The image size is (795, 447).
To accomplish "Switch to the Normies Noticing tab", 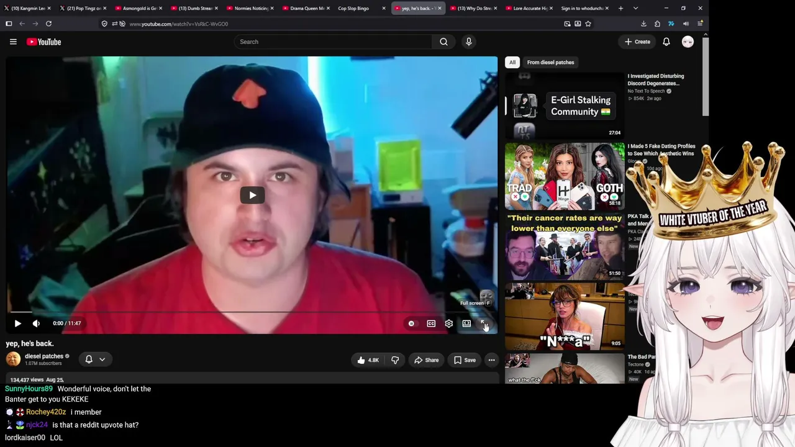I will 251,8.
